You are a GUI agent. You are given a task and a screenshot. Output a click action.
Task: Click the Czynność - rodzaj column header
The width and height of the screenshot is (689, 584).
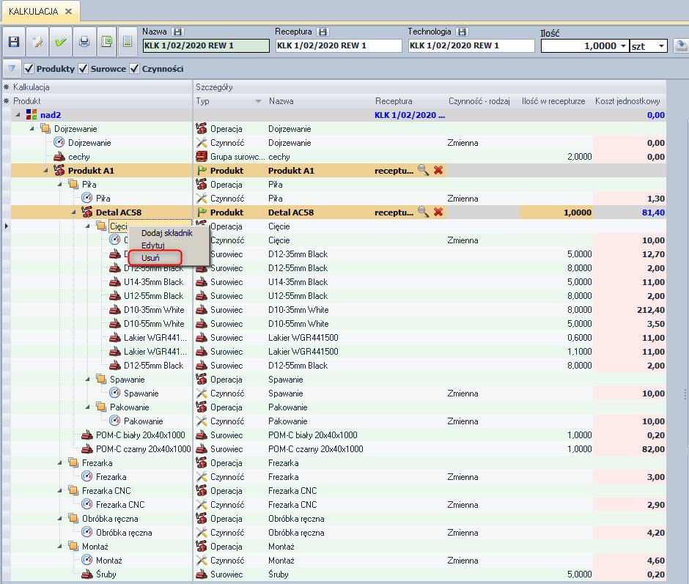point(479,101)
